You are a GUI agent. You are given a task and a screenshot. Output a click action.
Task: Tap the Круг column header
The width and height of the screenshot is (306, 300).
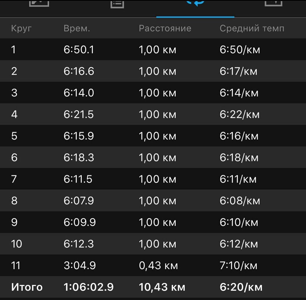tap(21, 28)
